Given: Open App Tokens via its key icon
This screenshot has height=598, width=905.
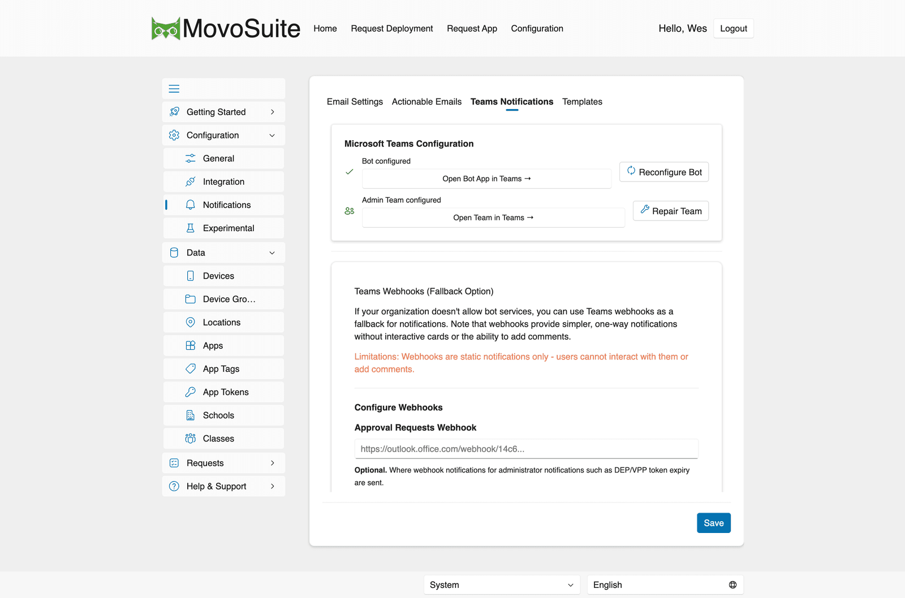Looking at the screenshot, I should pyautogui.click(x=191, y=392).
